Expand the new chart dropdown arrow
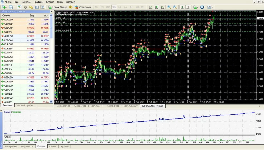This screenshot has width=264, height=150. click(x=6, y=7)
